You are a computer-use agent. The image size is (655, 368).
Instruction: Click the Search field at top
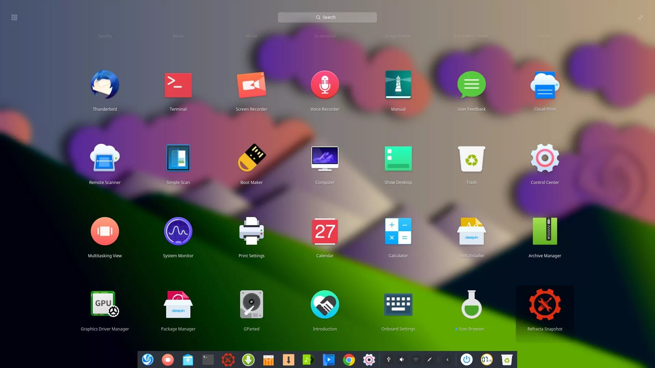pyautogui.click(x=327, y=17)
